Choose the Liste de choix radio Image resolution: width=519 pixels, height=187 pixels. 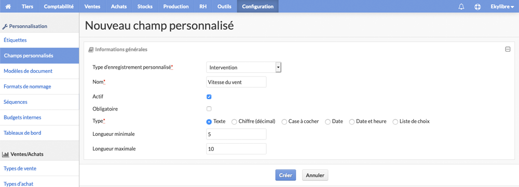pos(395,122)
